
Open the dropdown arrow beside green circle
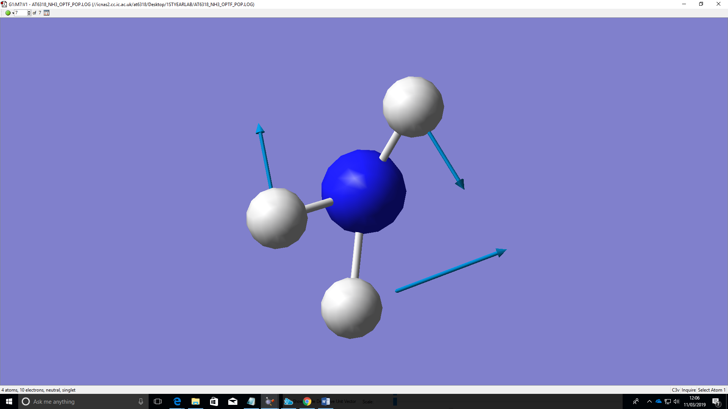13,13
